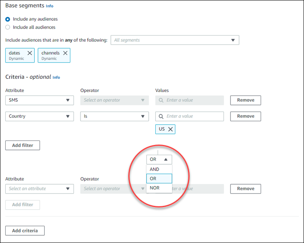Viewport: 304px width, 243px height.
Task: Remove the SMS filter row
Action: [x=245, y=100]
